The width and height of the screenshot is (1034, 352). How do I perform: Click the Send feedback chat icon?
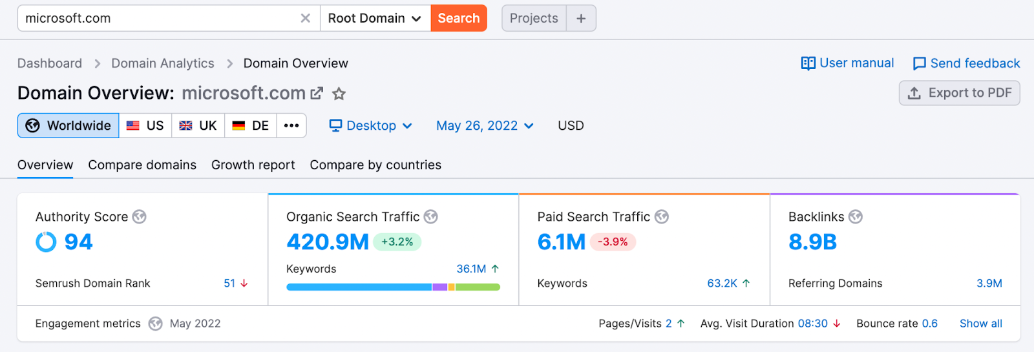click(x=919, y=63)
